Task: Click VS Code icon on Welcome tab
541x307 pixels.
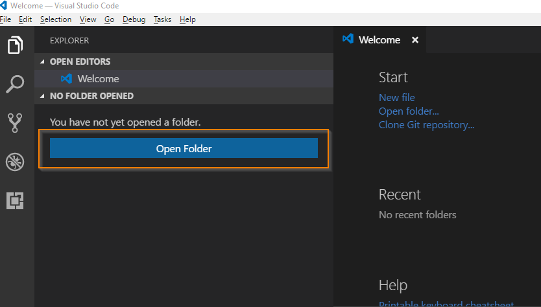Action: click(x=348, y=40)
